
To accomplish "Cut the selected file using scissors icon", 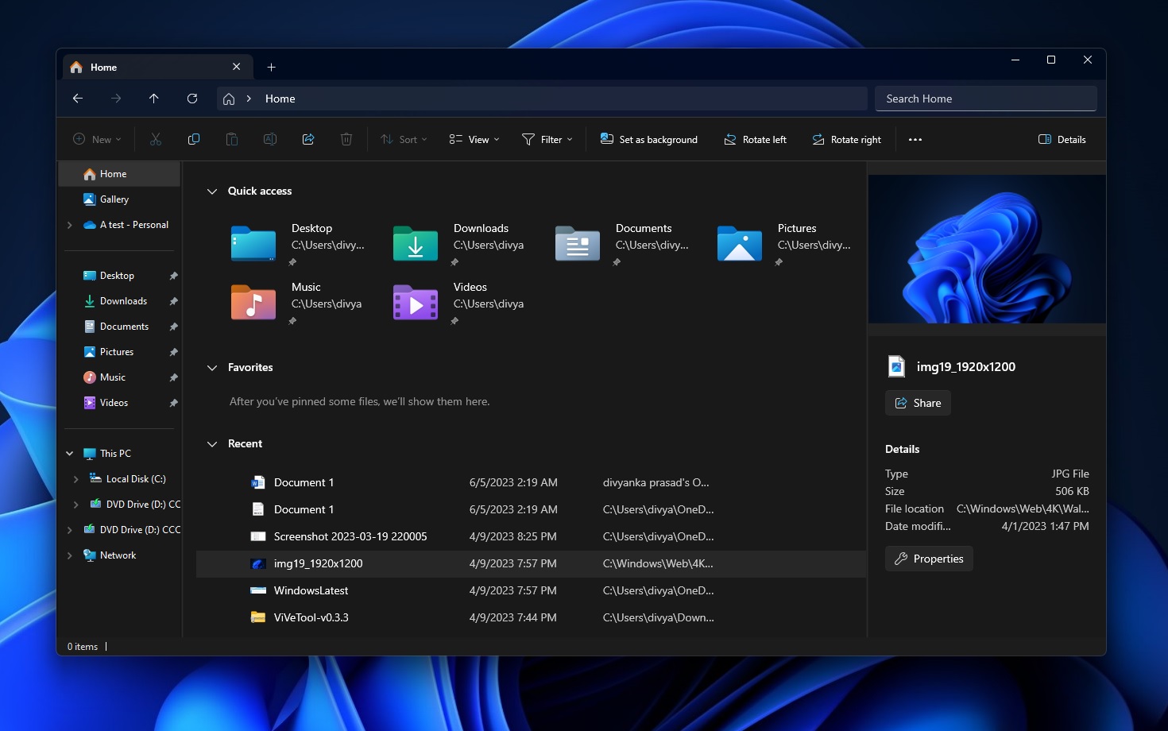I will pos(156,139).
